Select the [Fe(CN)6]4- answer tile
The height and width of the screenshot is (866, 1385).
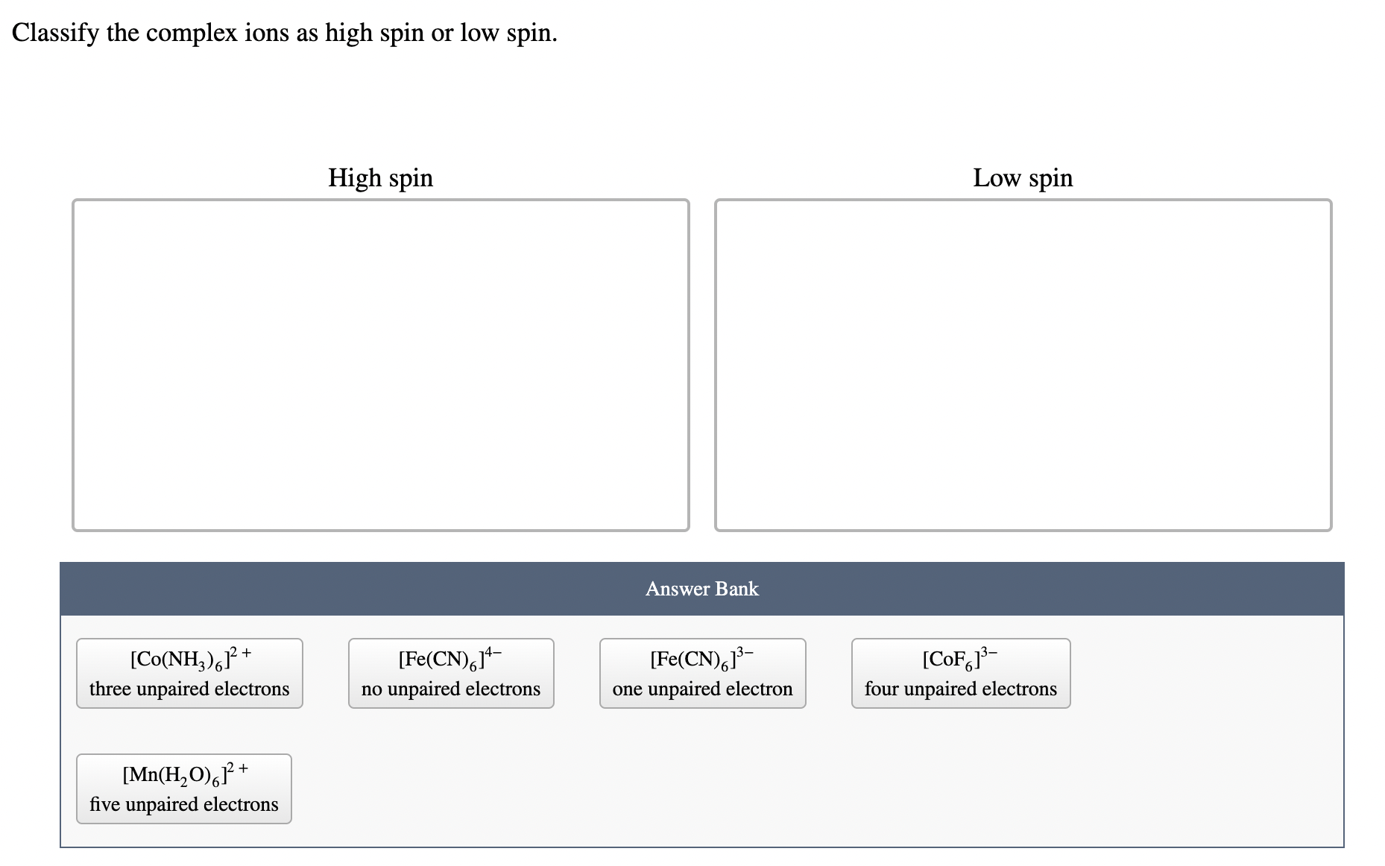450,673
